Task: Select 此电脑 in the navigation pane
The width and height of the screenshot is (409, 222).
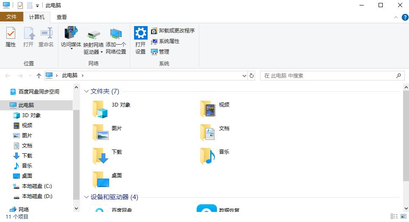Action: 36,105
